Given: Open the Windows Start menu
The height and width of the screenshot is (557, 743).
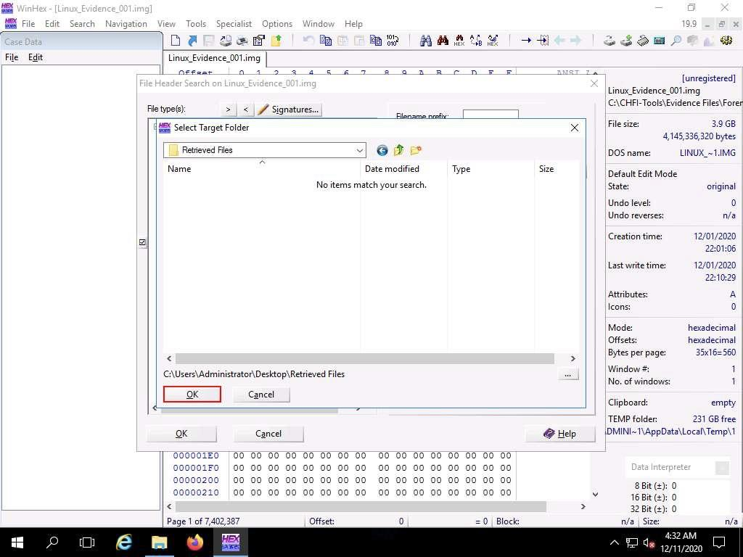Looking at the screenshot, I should tap(17, 542).
